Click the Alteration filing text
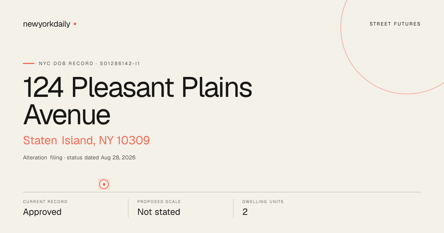The height and width of the screenshot is (233, 444). pos(43,158)
